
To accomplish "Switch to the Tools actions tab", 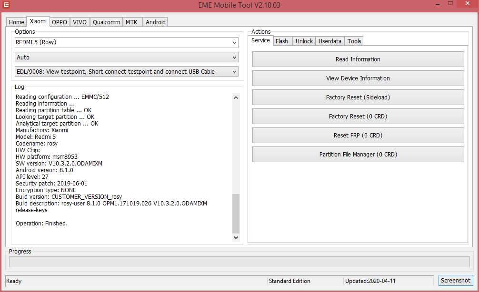I will point(354,41).
